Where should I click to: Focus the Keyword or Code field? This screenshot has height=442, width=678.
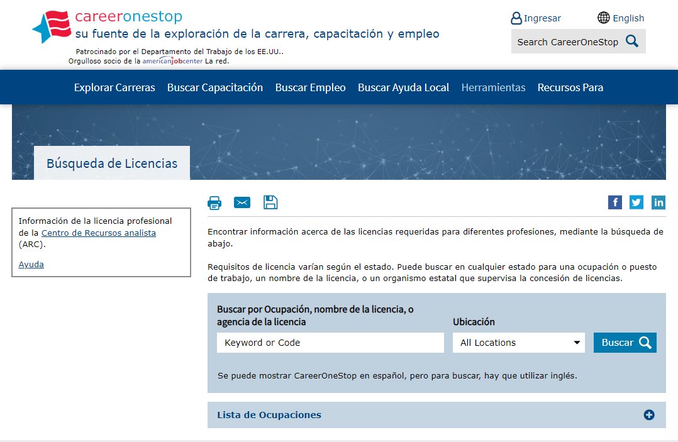(x=330, y=343)
